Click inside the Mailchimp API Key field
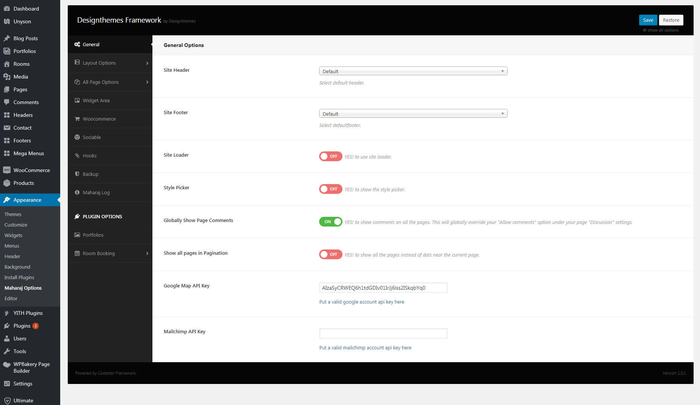The image size is (700, 405). pyautogui.click(x=383, y=333)
